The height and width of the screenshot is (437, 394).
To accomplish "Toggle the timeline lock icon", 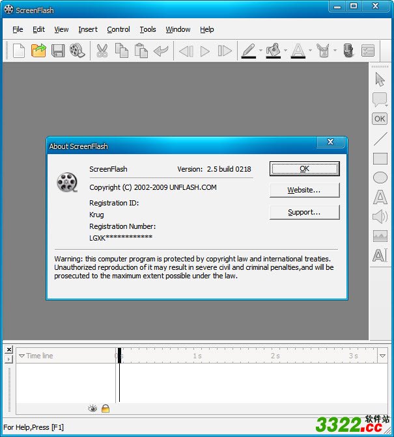I will point(106,408).
